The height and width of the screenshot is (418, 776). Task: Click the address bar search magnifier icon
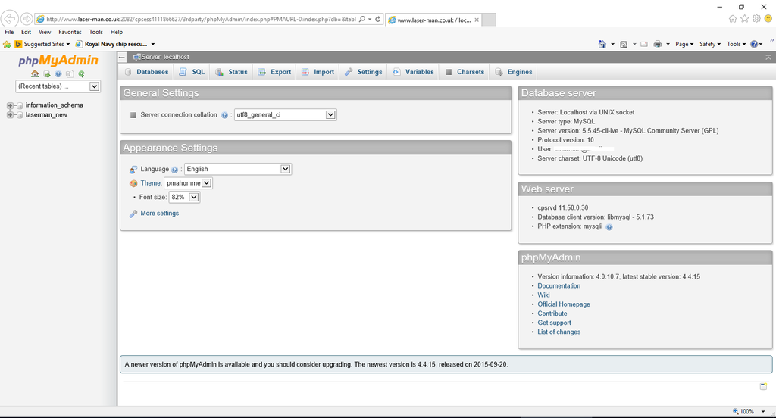362,19
